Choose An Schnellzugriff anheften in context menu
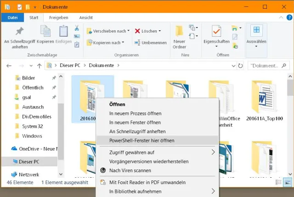 (157, 131)
